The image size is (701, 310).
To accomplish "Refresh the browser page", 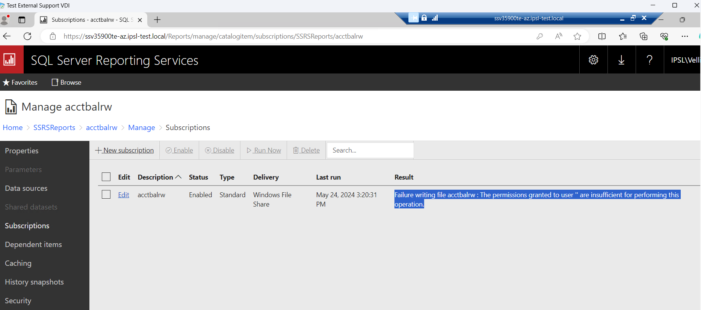I will [27, 36].
